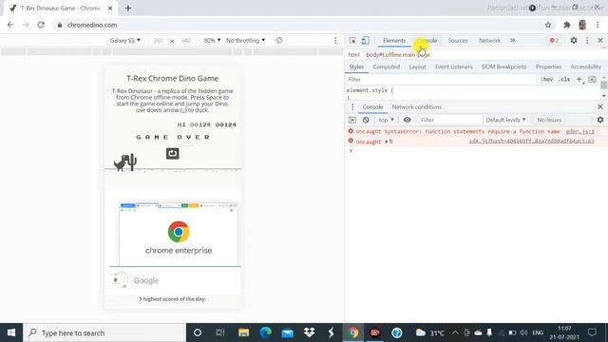Image resolution: width=608 pixels, height=342 pixels.
Task: Toggle the device toolbar icon
Action: click(365, 40)
